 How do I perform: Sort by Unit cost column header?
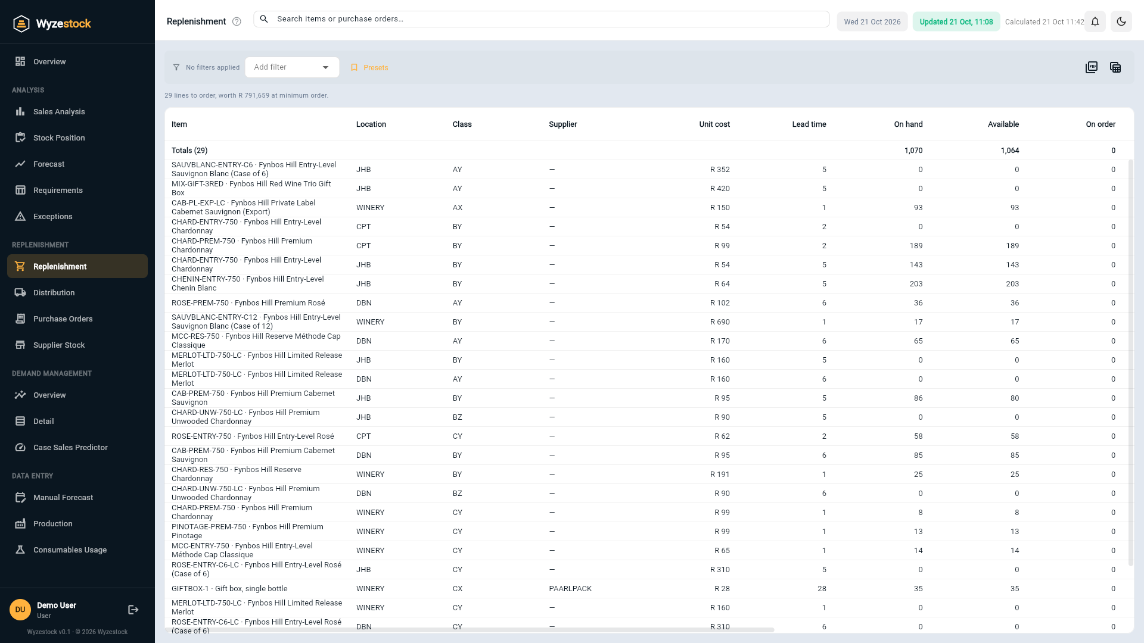pyautogui.click(x=714, y=124)
